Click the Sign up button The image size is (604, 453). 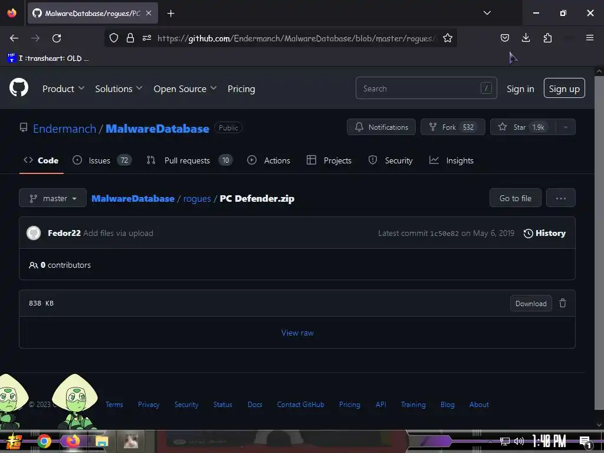tap(564, 88)
